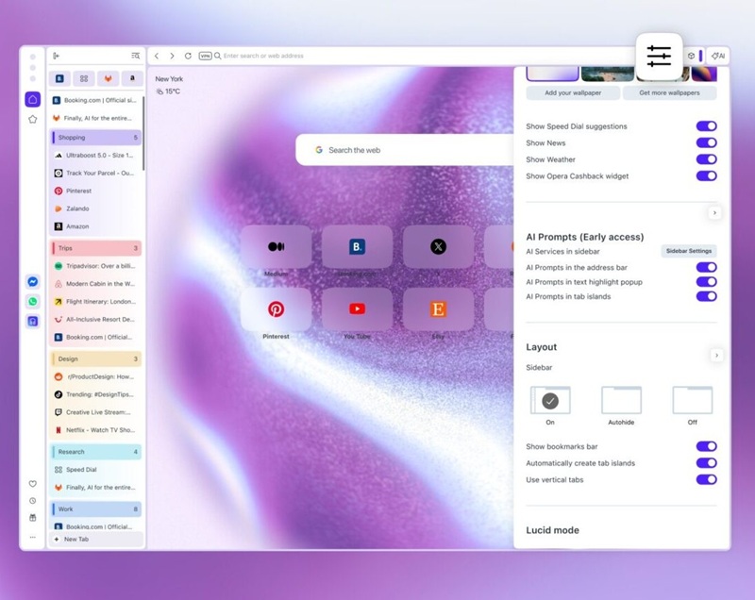Image resolution: width=755 pixels, height=600 pixels.
Task: Switch to Track Your Parcel tab
Action: [95, 174]
